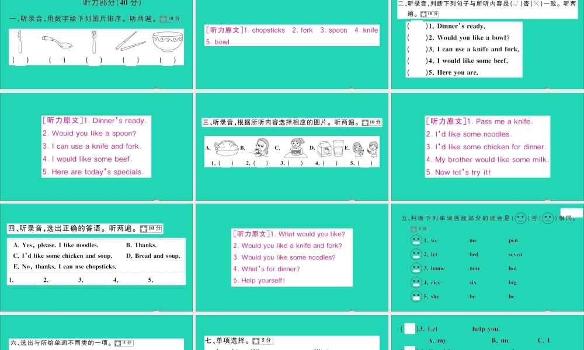Click the word 'note' in row 3. home
The height and width of the screenshot is (350, 584).
pos(475,268)
